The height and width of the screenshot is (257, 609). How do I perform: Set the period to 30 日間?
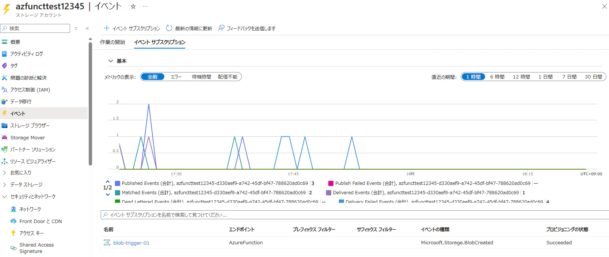[x=594, y=77]
